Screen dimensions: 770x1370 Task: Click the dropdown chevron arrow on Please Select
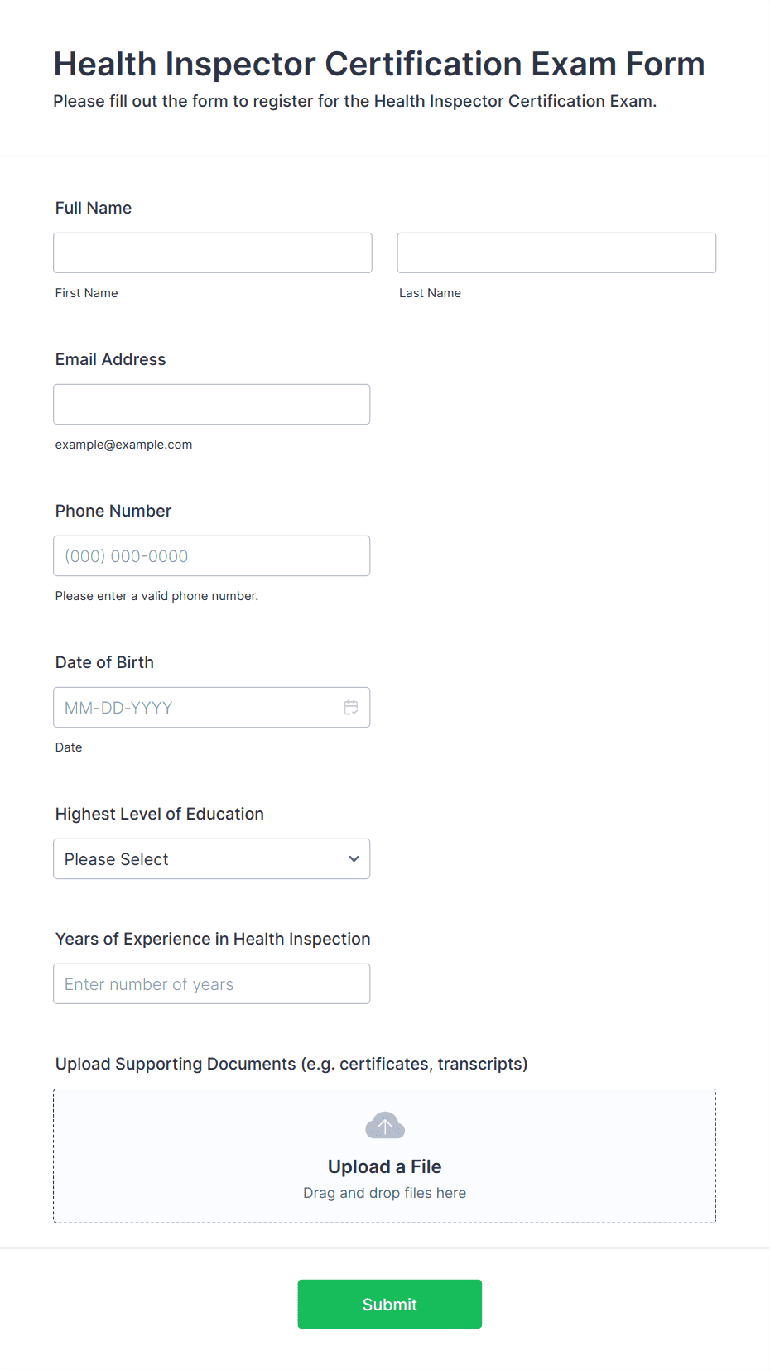coord(354,859)
